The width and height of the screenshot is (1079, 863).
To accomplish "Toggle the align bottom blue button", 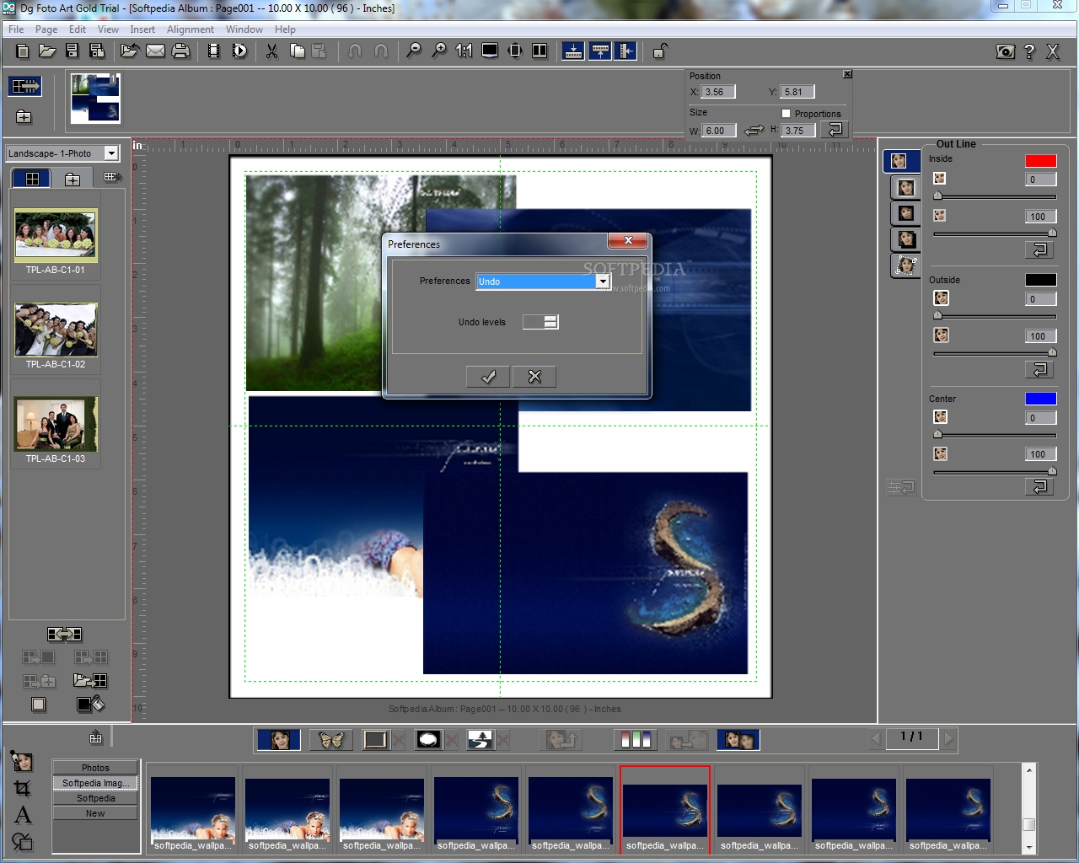I will [573, 51].
